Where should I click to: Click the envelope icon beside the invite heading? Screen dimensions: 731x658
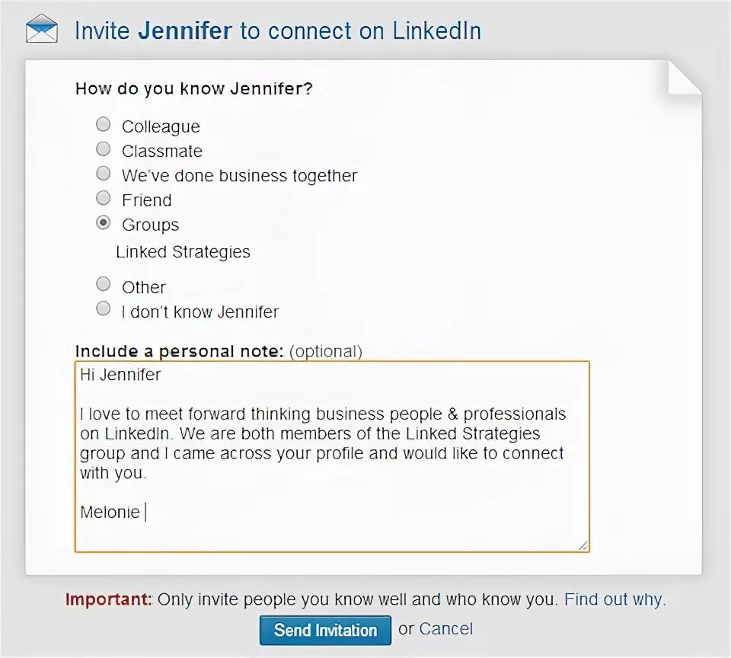pyautogui.click(x=42, y=30)
